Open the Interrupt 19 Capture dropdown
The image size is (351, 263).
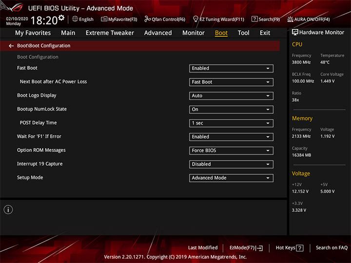tap(231, 165)
